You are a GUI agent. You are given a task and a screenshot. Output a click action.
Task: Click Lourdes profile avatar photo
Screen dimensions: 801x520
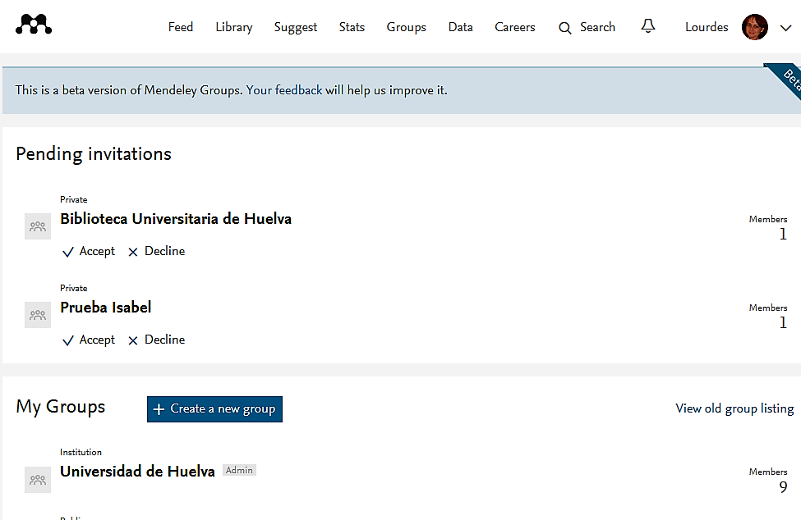(754, 27)
